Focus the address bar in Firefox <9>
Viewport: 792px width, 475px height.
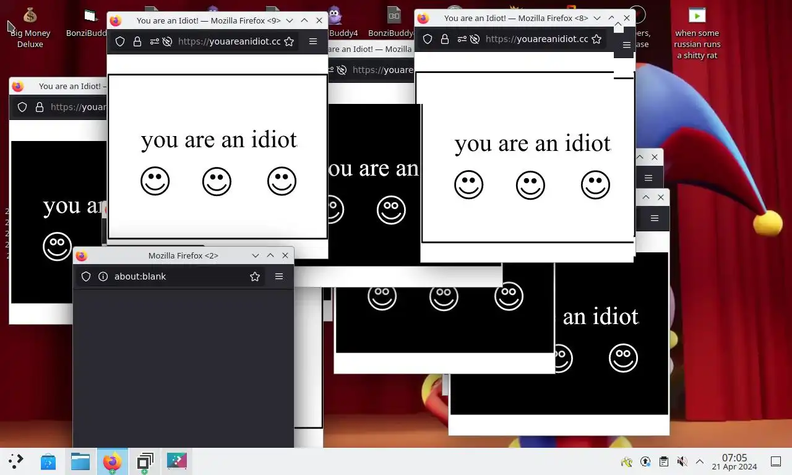[x=229, y=41]
